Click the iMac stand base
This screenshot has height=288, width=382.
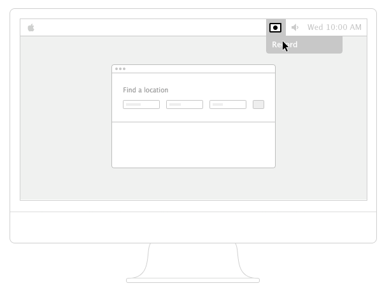coord(193,279)
